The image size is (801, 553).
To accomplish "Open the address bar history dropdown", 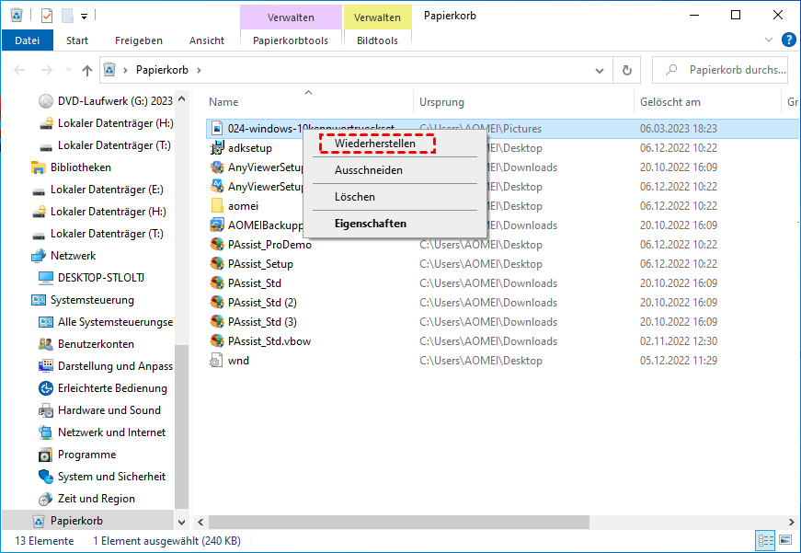I will 600,71.
